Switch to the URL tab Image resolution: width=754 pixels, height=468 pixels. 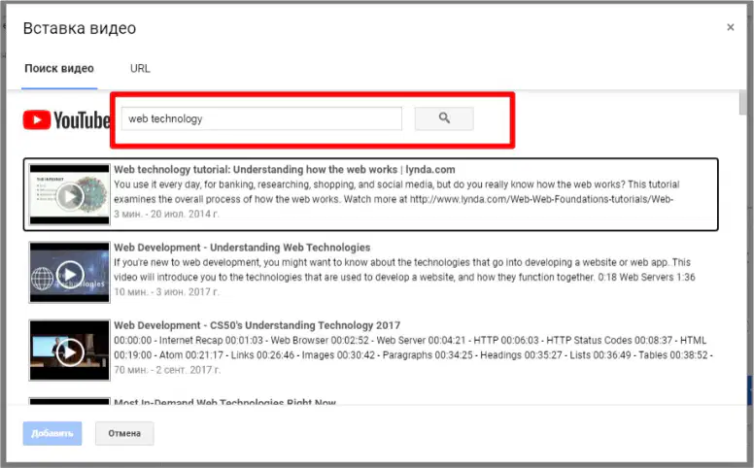[140, 68]
